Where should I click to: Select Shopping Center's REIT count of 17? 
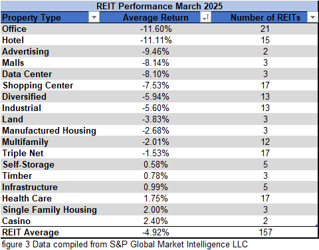coord(265,85)
